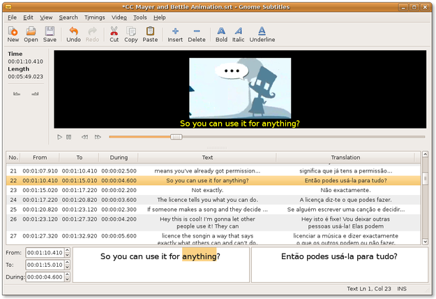Click the Text column header
The width and height of the screenshot is (436, 299).
coord(207,157)
